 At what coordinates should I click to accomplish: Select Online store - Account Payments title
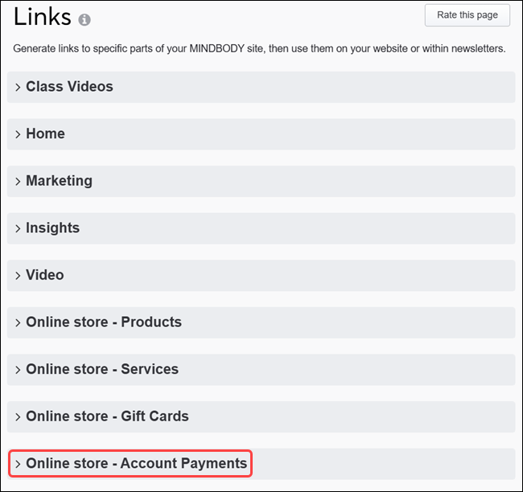(x=137, y=464)
